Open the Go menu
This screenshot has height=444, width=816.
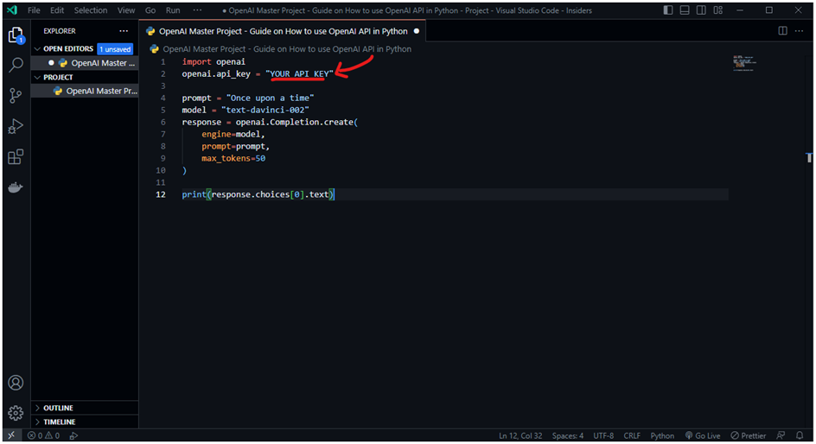coord(150,10)
